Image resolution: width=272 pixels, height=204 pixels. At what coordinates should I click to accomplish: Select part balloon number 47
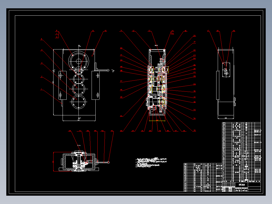pyautogui.click(x=121, y=81)
